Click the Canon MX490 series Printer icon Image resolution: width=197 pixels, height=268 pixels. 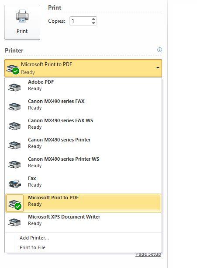coord(14,145)
